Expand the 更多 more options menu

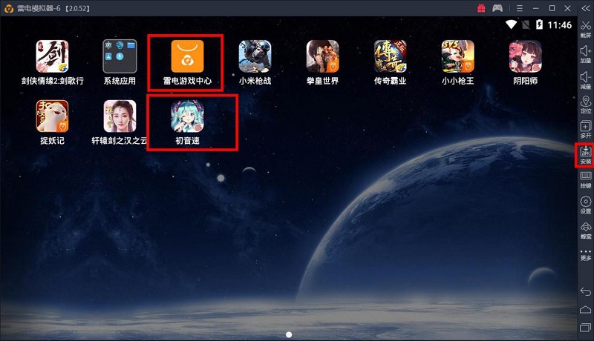[585, 256]
